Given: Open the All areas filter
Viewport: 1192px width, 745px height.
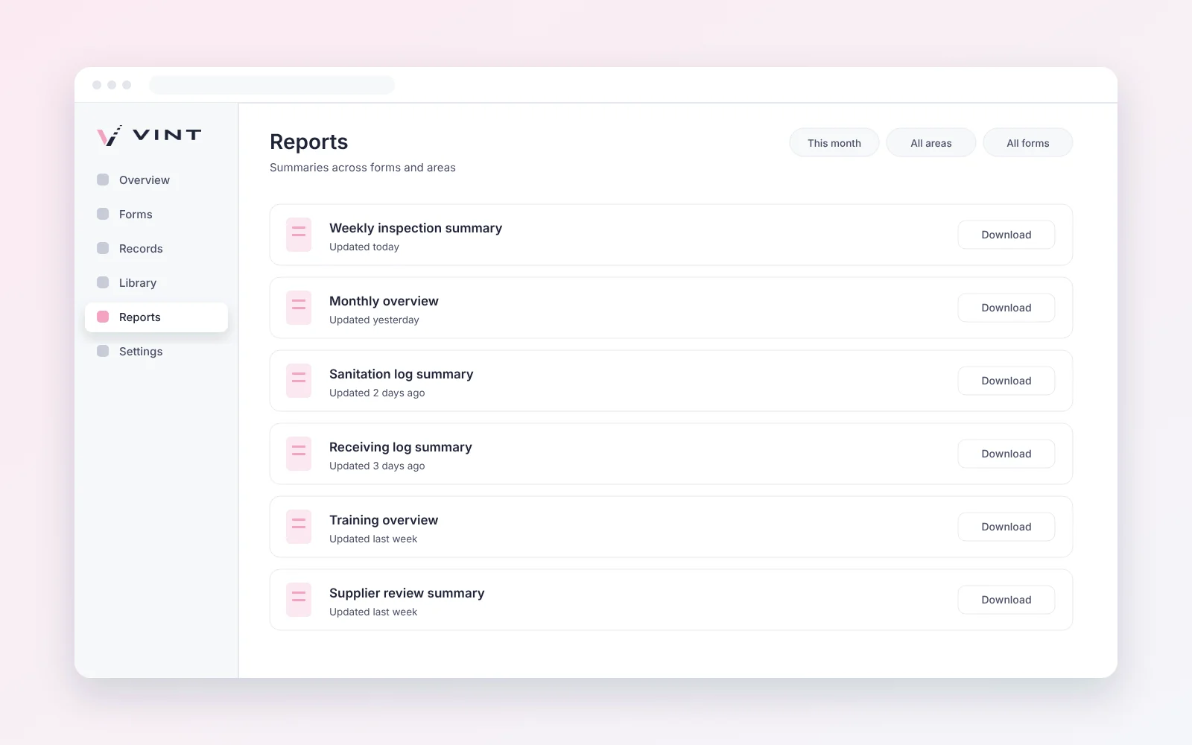Looking at the screenshot, I should click(x=931, y=142).
